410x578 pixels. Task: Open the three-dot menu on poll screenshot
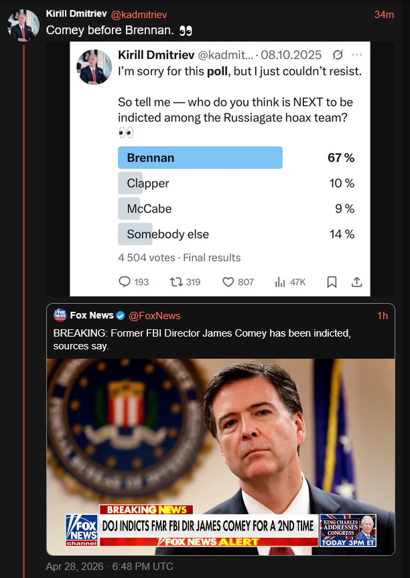pos(356,54)
